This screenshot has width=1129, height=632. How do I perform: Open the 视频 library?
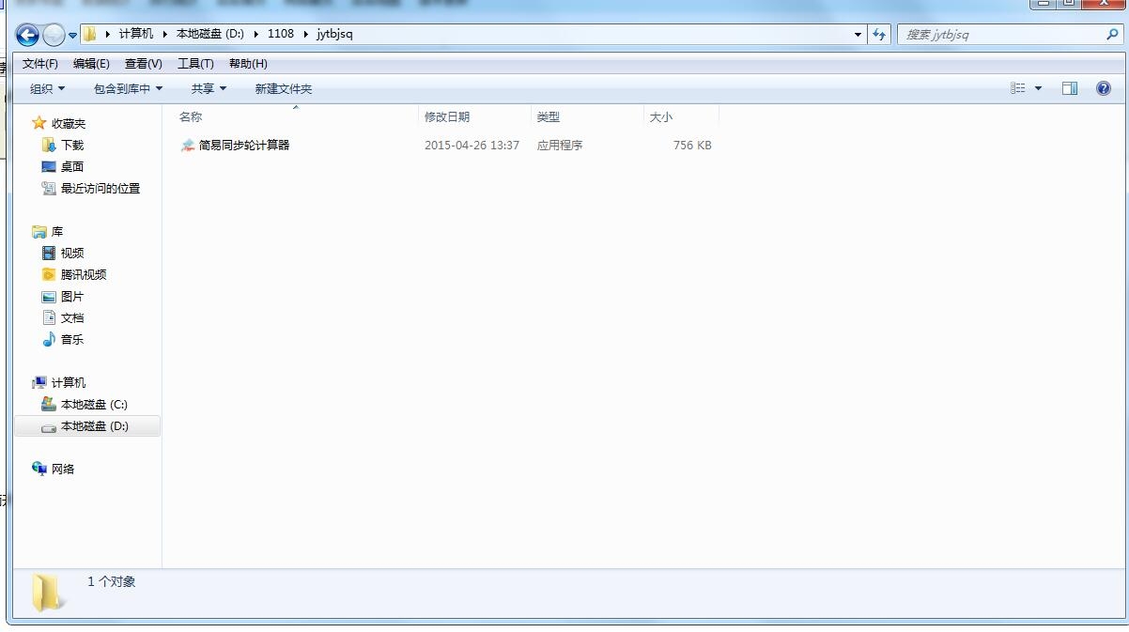tap(72, 253)
